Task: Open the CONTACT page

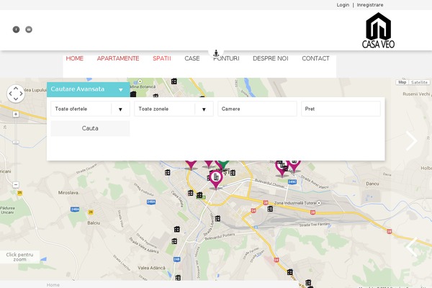Action: [x=316, y=58]
